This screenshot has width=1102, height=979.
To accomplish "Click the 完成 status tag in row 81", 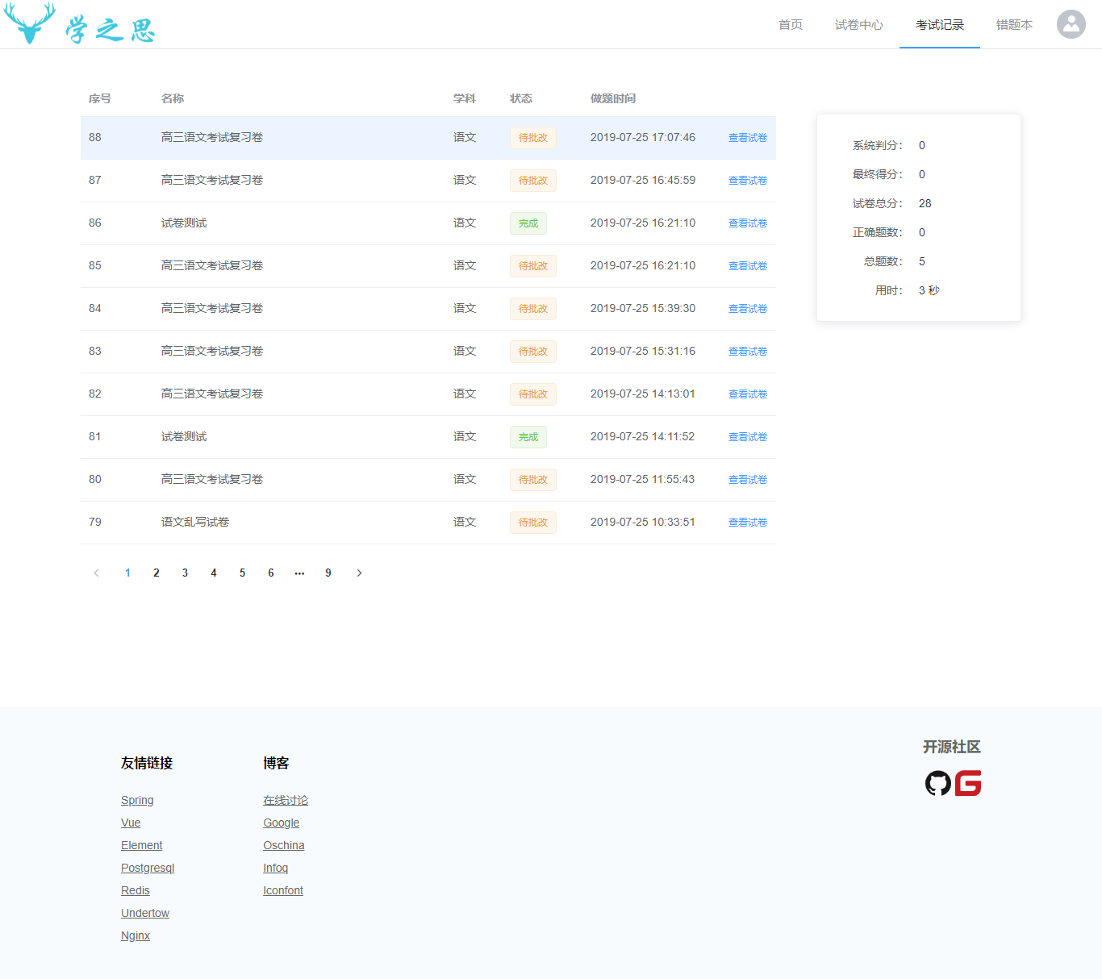I will [x=528, y=437].
